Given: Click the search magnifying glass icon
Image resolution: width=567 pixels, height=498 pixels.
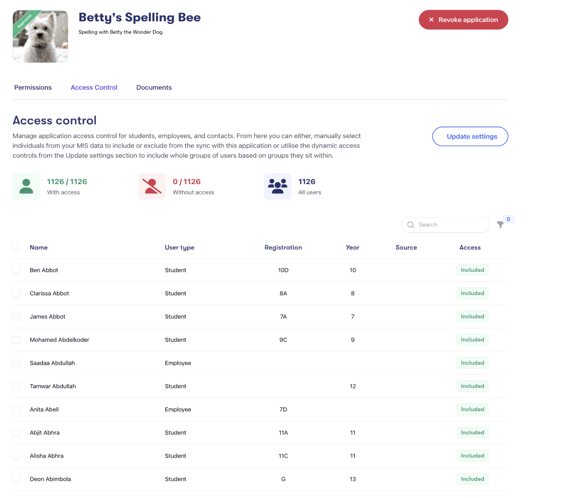Looking at the screenshot, I should (x=410, y=225).
